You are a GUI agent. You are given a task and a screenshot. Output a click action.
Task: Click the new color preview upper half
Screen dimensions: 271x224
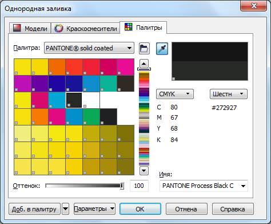pyautogui.click(x=210, y=52)
